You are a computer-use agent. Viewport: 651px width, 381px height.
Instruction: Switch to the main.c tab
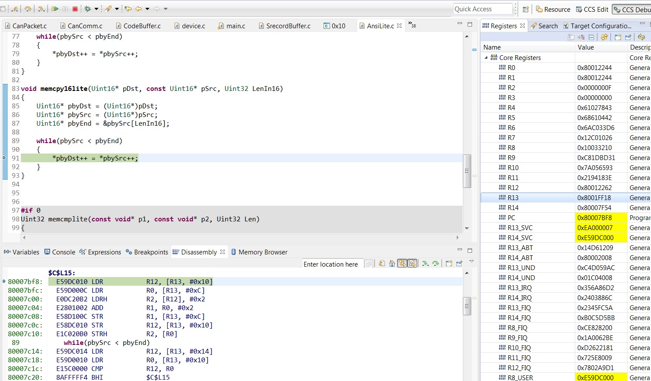[x=232, y=26]
